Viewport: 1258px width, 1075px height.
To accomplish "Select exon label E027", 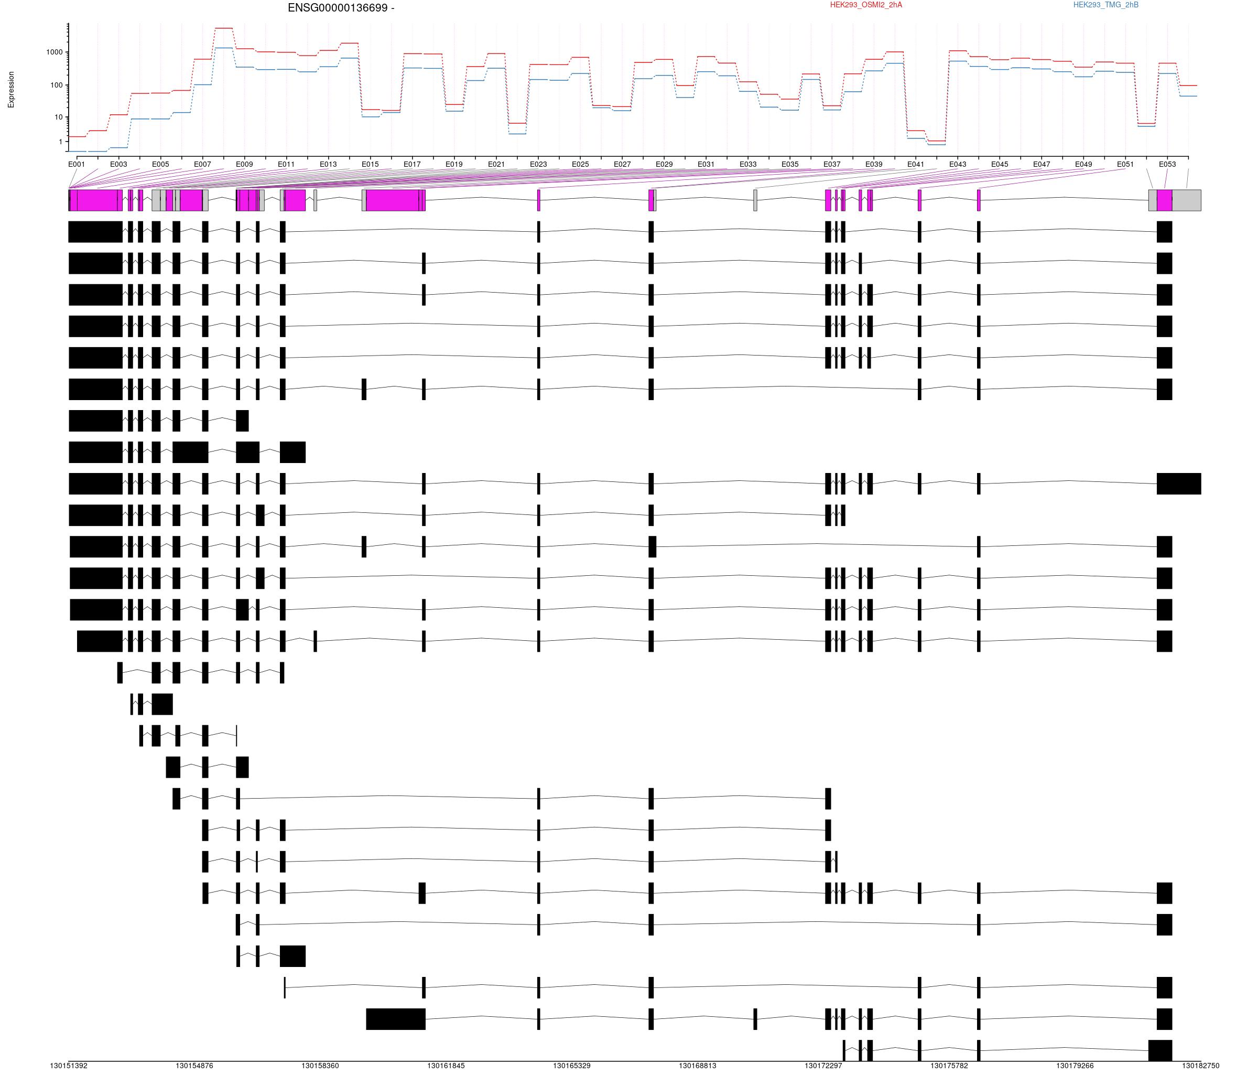I will [x=622, y=164].
